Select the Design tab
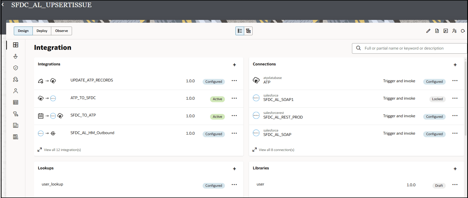This screenshot has height=198, width=468. click(x=23, y=31)
